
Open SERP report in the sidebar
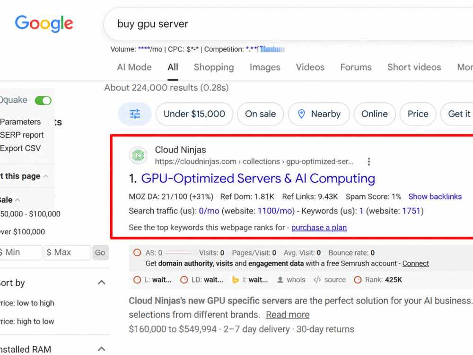[22, 135]
